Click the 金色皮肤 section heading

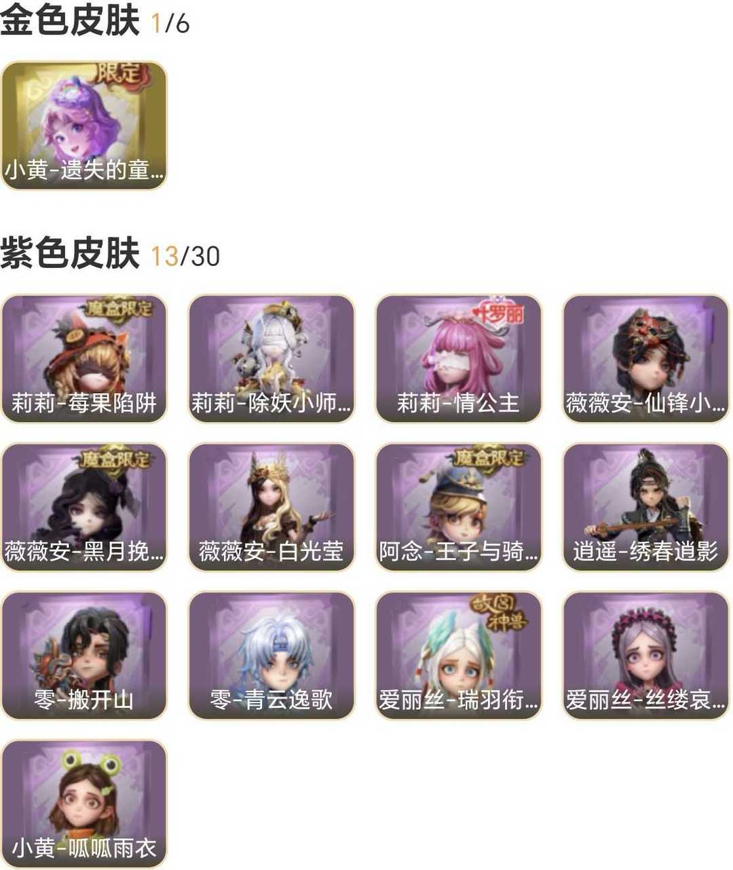point(70,20)
